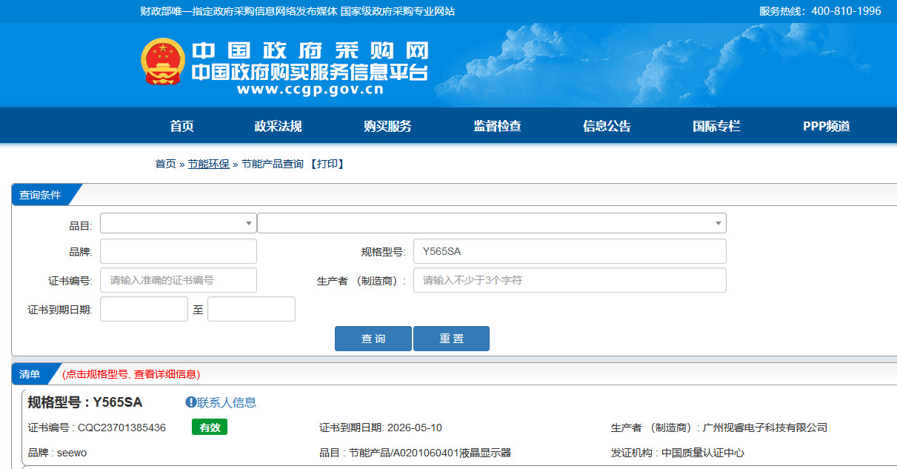Switch to PPP频道 in navigation
Image resolution: width=897 pixels, height=469 pixels.
[826, 126]
